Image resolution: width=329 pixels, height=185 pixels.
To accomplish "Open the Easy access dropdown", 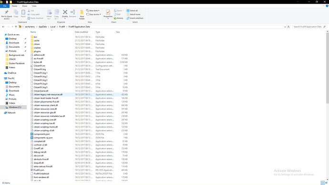I will click(x=93, y=14).
